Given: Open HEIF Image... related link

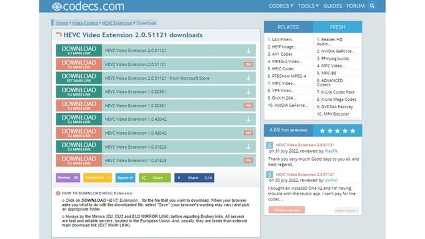Looking at the screenshot, I should click(x=284, y=47).
